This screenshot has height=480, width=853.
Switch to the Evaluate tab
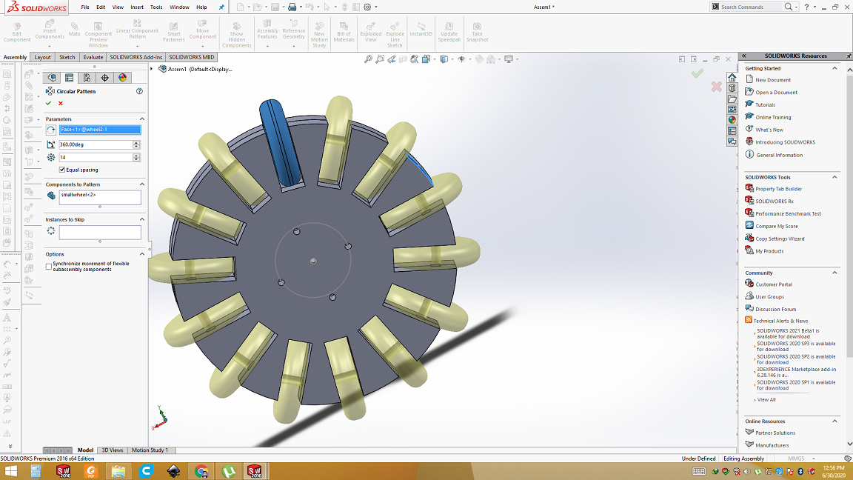click(93, 57)
